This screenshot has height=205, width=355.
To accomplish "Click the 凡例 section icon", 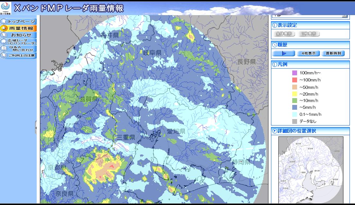I will click(275, 64).
